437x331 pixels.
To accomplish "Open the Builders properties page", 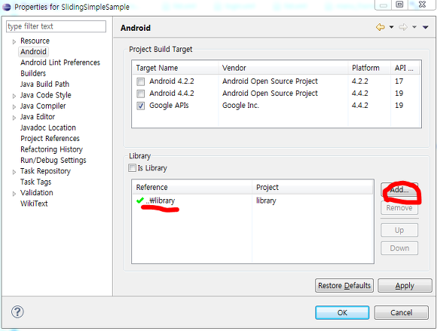I will (x=33, y=73).
